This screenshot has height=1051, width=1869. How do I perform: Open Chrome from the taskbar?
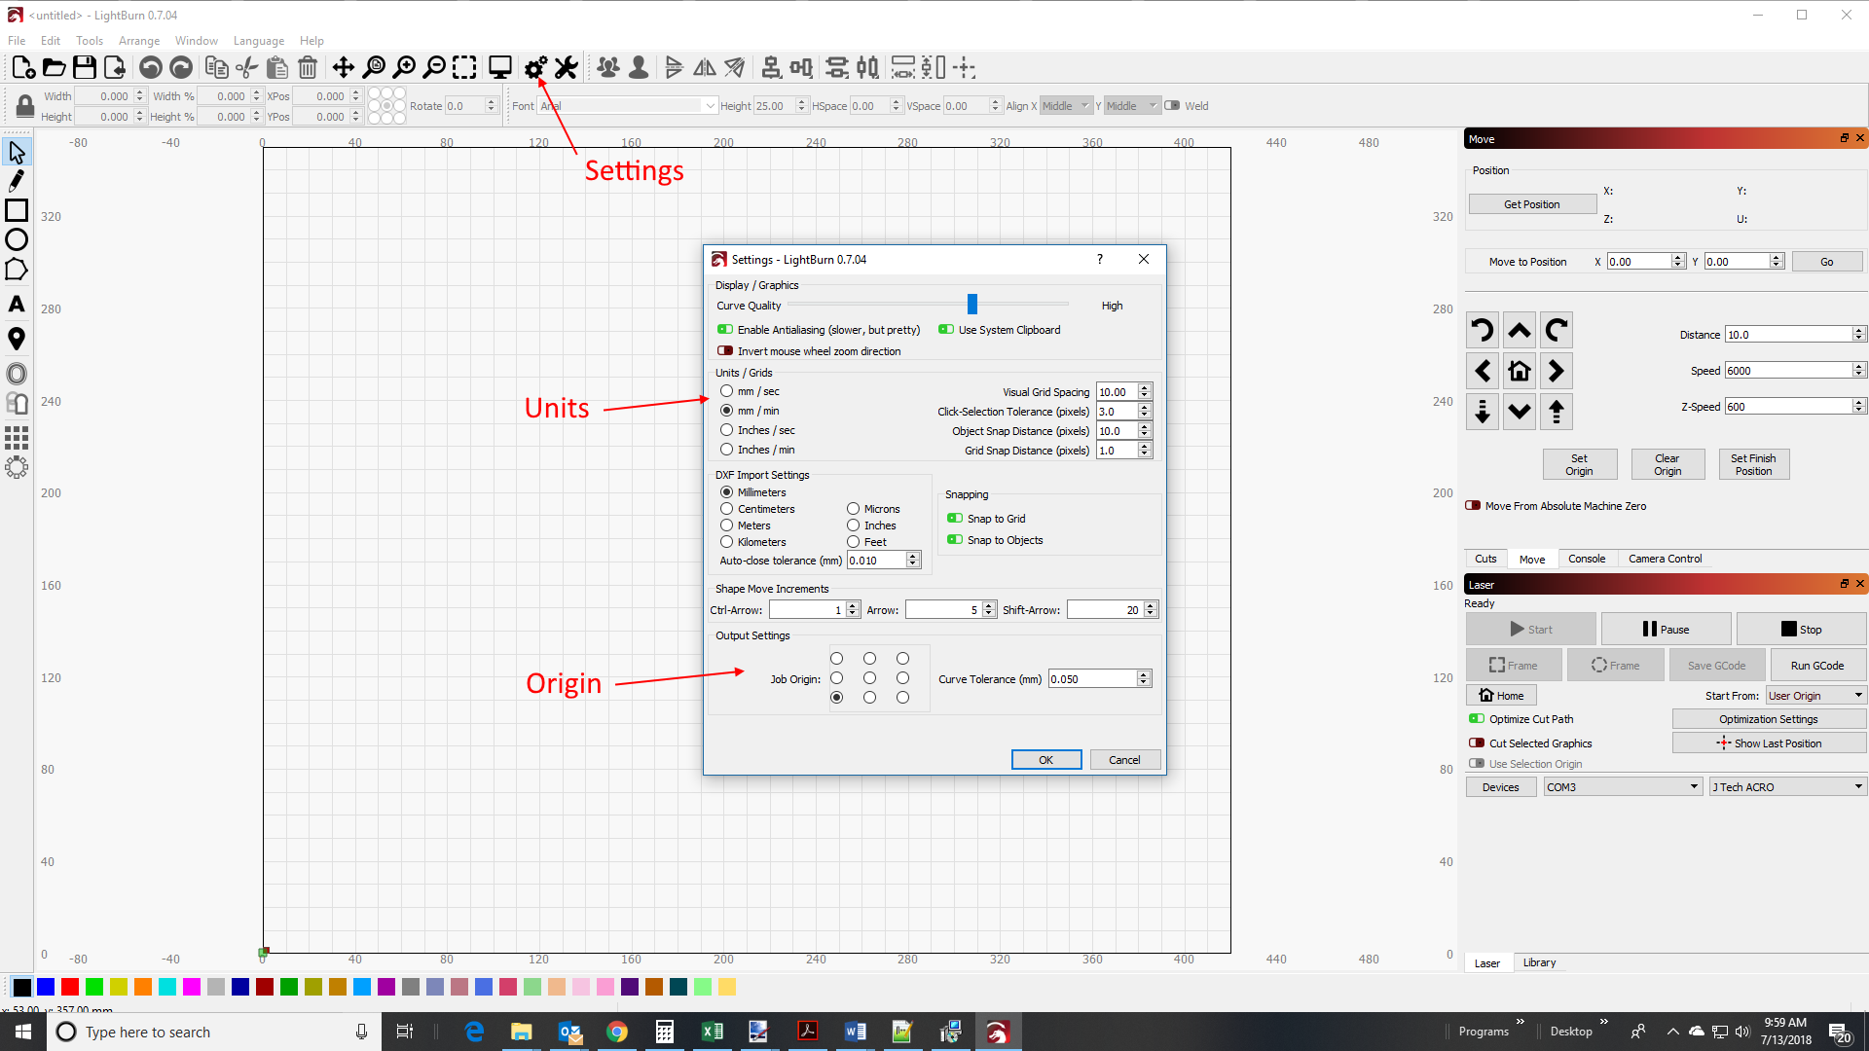click(x=617, y=1032)
